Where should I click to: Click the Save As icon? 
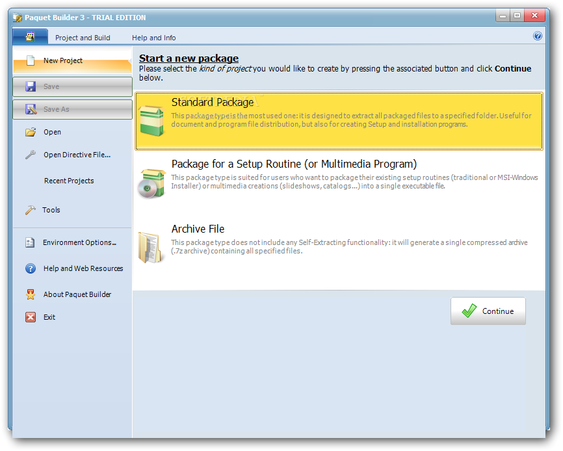pyautogui.click(x=31, y=109)
